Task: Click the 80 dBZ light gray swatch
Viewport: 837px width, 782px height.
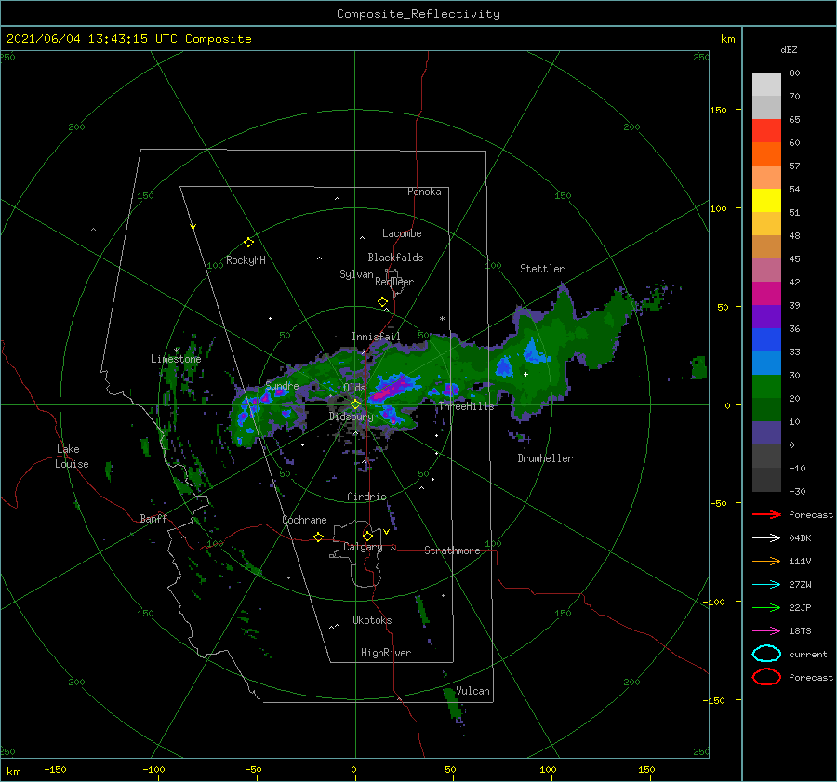Action: point(766,84)
